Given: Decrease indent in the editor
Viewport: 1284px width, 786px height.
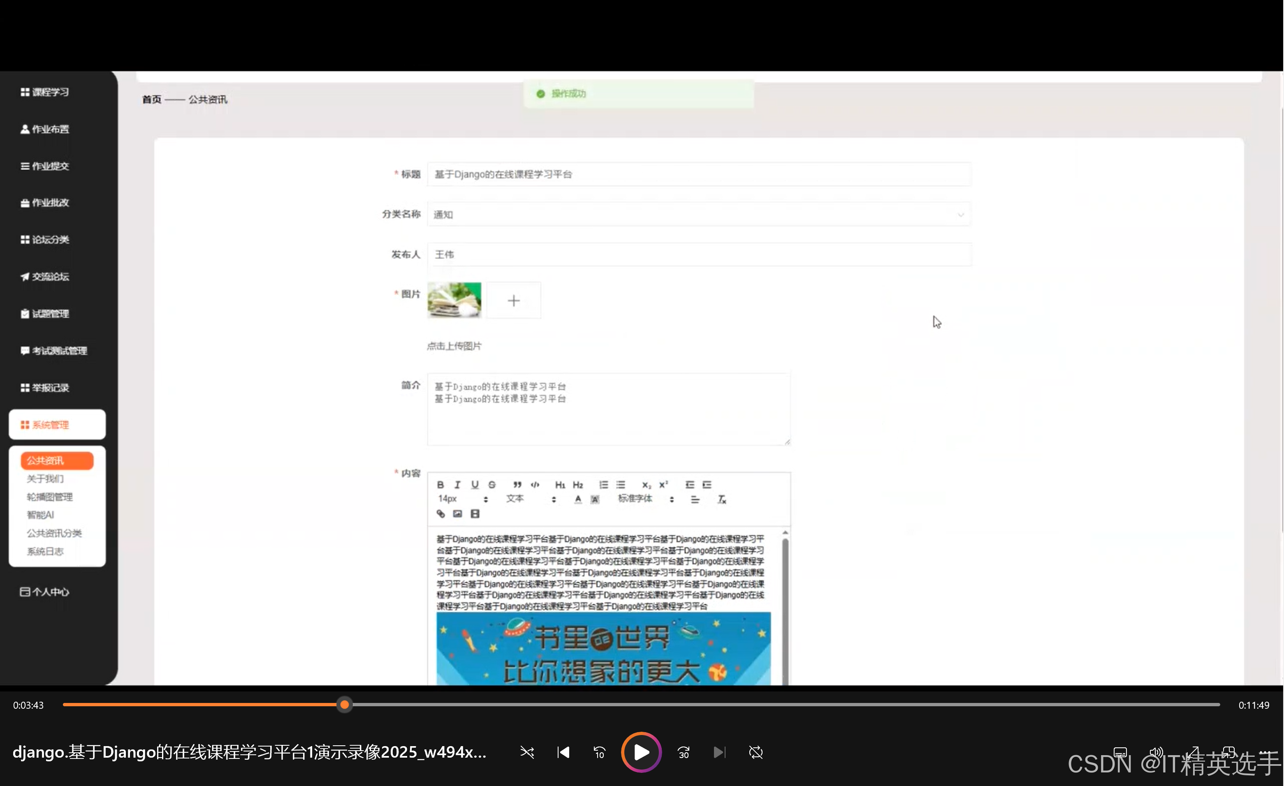Looking at the screenshot, I should tap(689, 484).
